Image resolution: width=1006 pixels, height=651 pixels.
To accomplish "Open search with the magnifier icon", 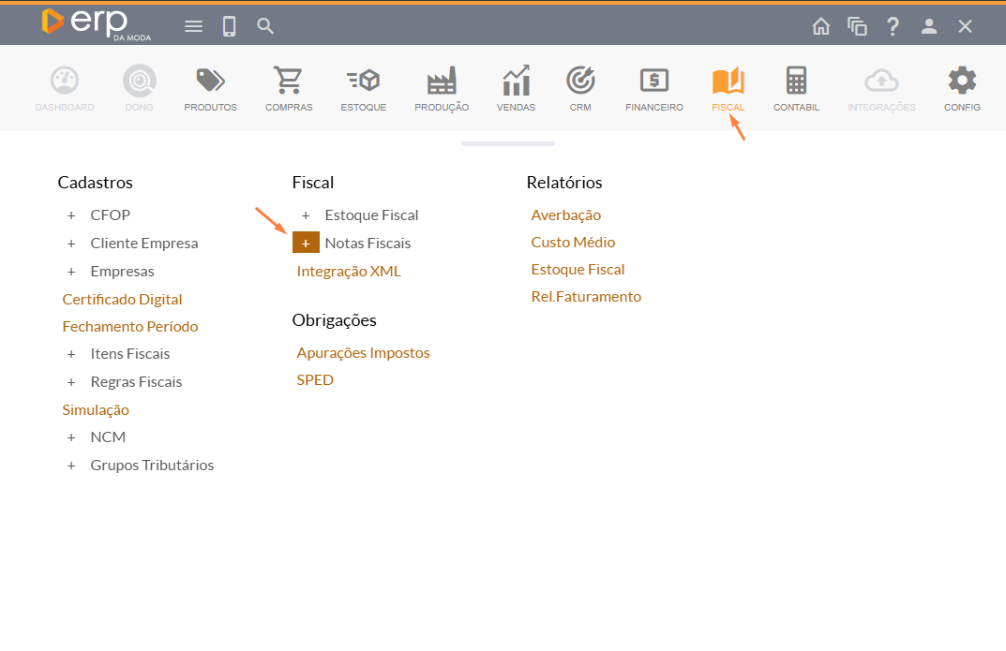I will coord(265,26).
